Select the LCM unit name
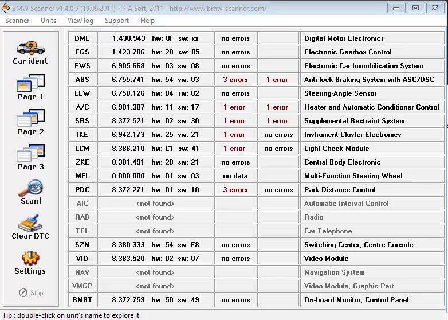The height and width of the screenshot is (320, 448). coord(82,149)
